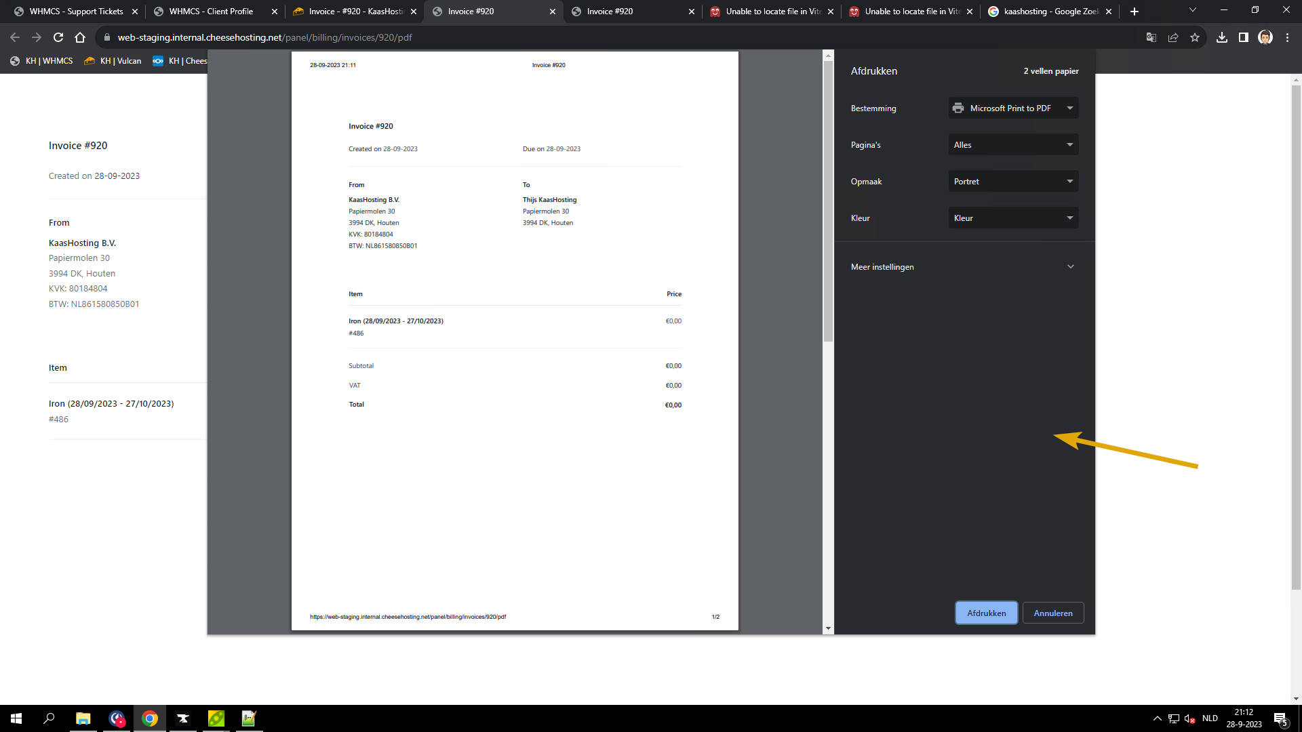
Task: Toggle the side panel icon
Action: pos(1244,37)
